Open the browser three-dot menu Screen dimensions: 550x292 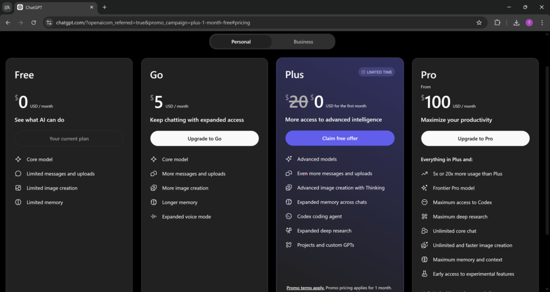click(x=542, y=23)
